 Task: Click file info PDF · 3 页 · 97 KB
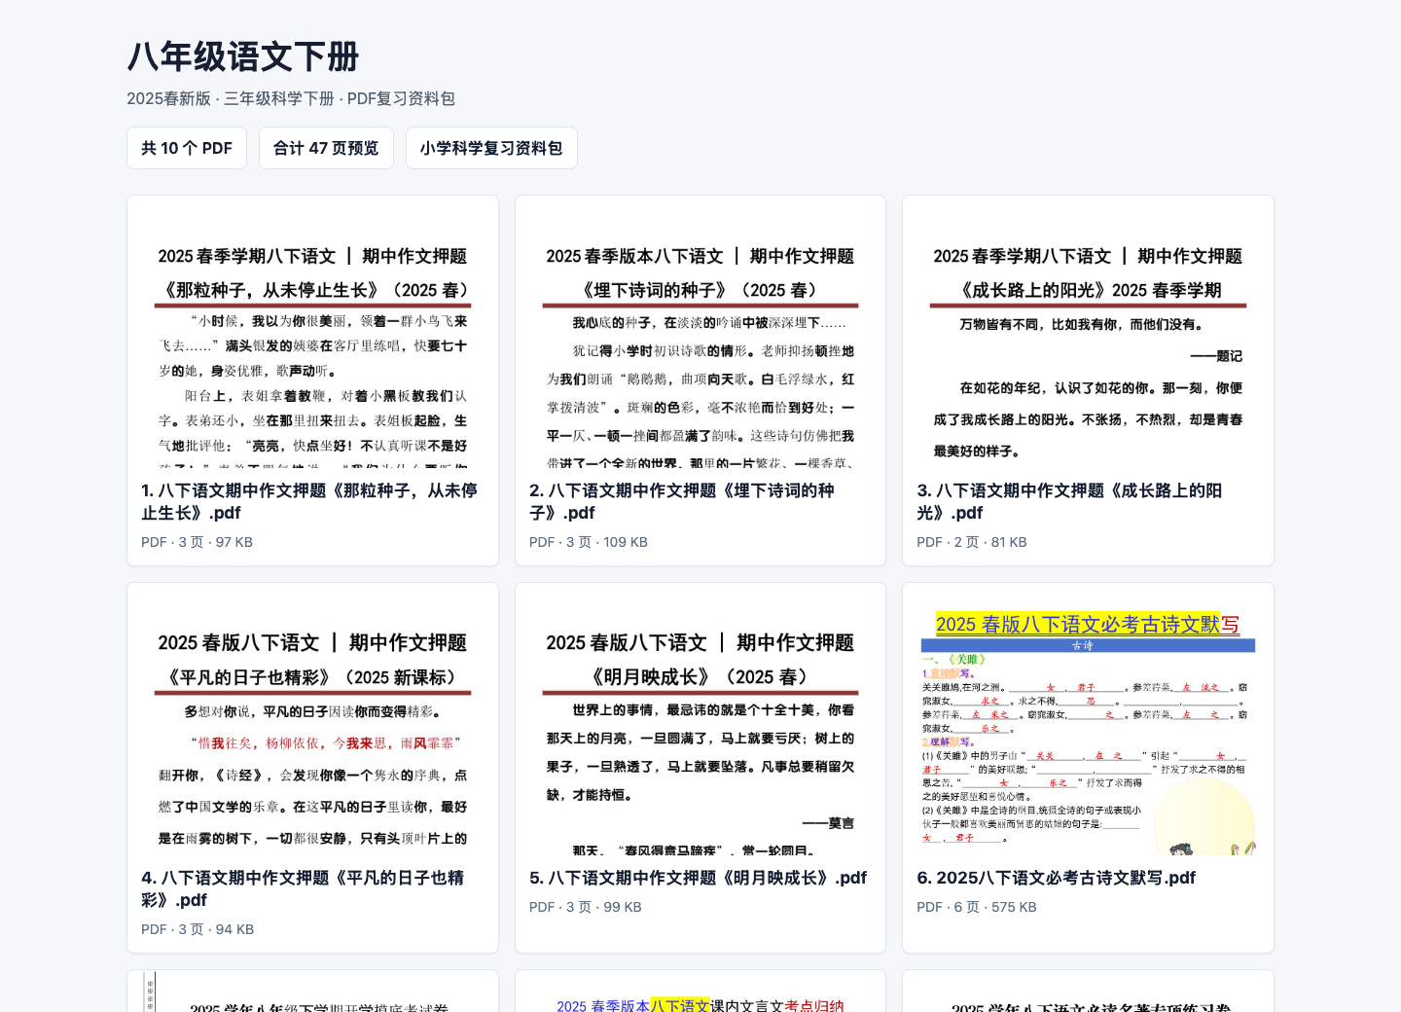click(197, 542)
